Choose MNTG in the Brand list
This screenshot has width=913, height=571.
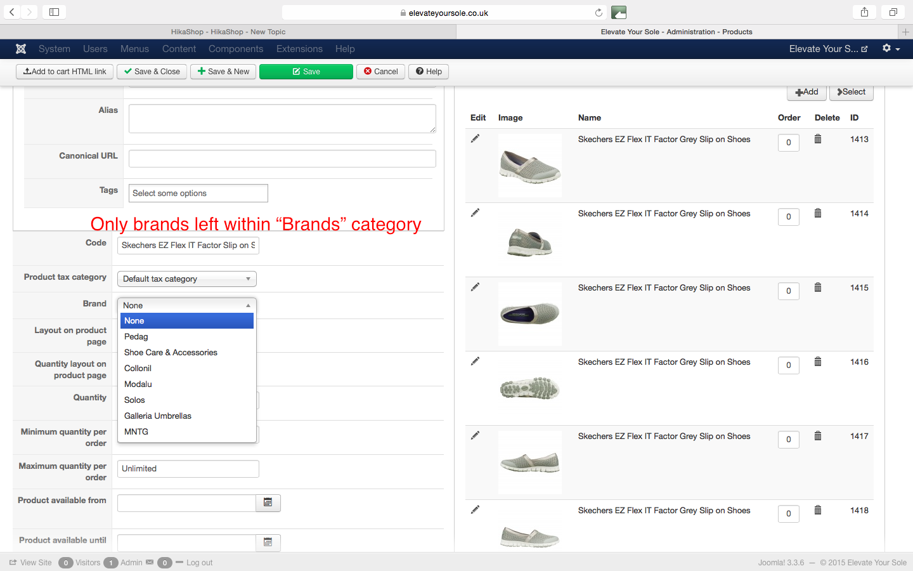[x=187, y=432]
